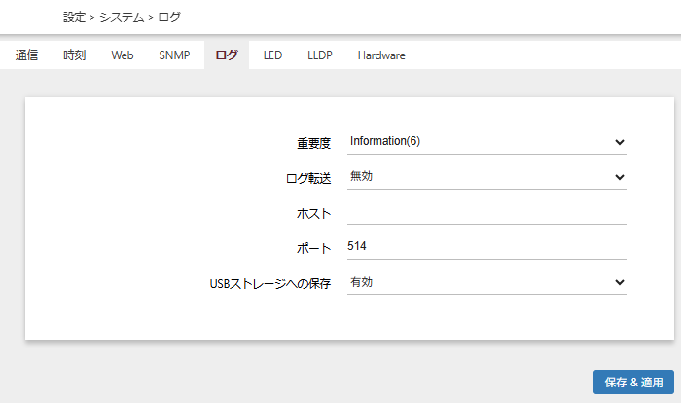The width and height of the screenshot is (681, 403).
Task: Open the Hardware tab
Action: click(381, 55)
